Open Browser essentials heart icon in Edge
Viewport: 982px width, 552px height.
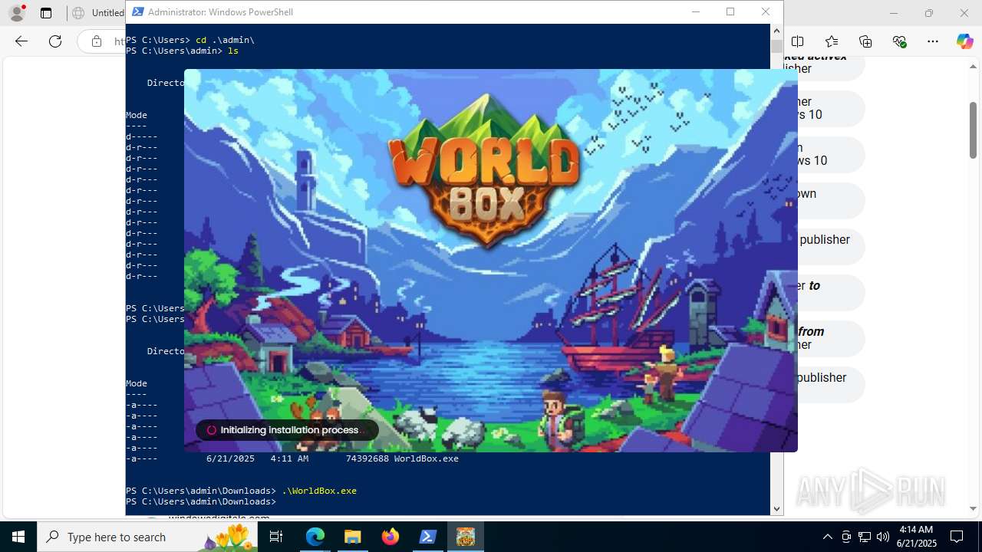click(x=899, y=41)
